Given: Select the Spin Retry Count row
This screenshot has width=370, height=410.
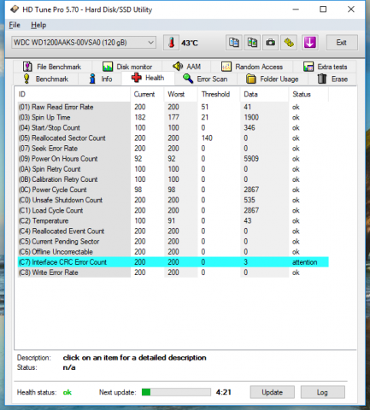Looking at the screenshot, I should click(x=173, y=169).
